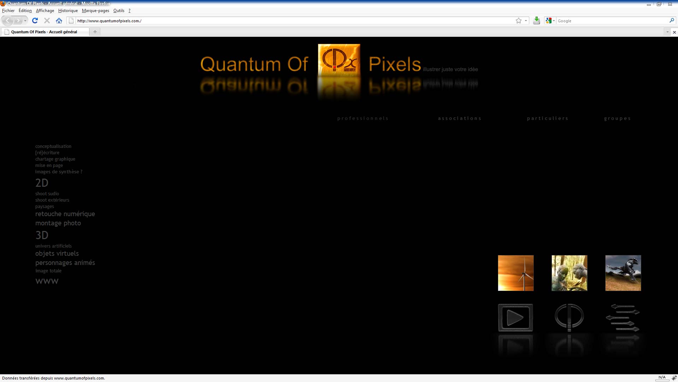Click the Google search engine icon
The height and width of the screenshot is (382, 678).
[548, 21]
